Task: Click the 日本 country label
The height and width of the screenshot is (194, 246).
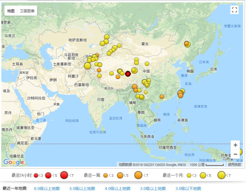Action: point(214,69)
